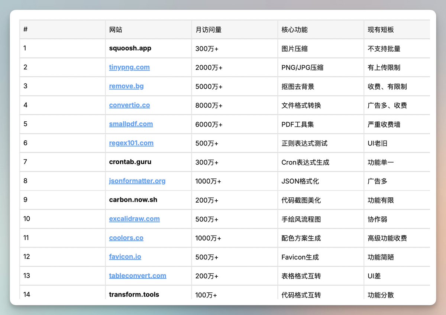446x315 pixels.
Task: Open the convertio.co link
Action: click(x=129, y=105)
